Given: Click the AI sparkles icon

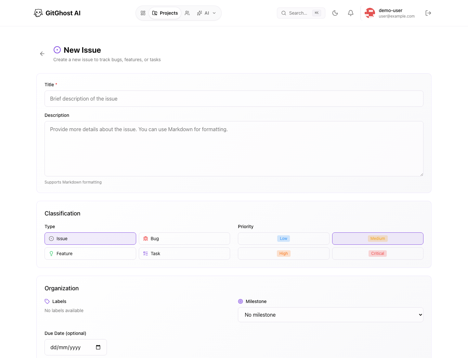Looking at the screenshot, I should 200,13.
